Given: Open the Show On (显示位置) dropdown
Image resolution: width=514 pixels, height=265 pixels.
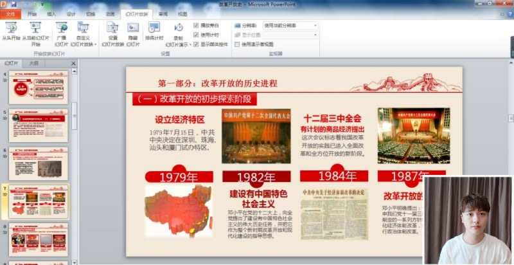Looking at the screenshot, I should click(x=290, y=35).
